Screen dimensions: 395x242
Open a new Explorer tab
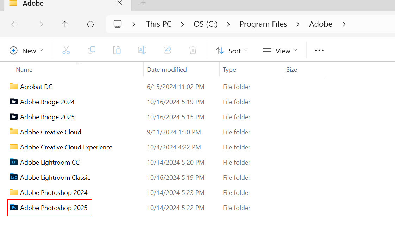pyautogui.click(x=143, y=4)
